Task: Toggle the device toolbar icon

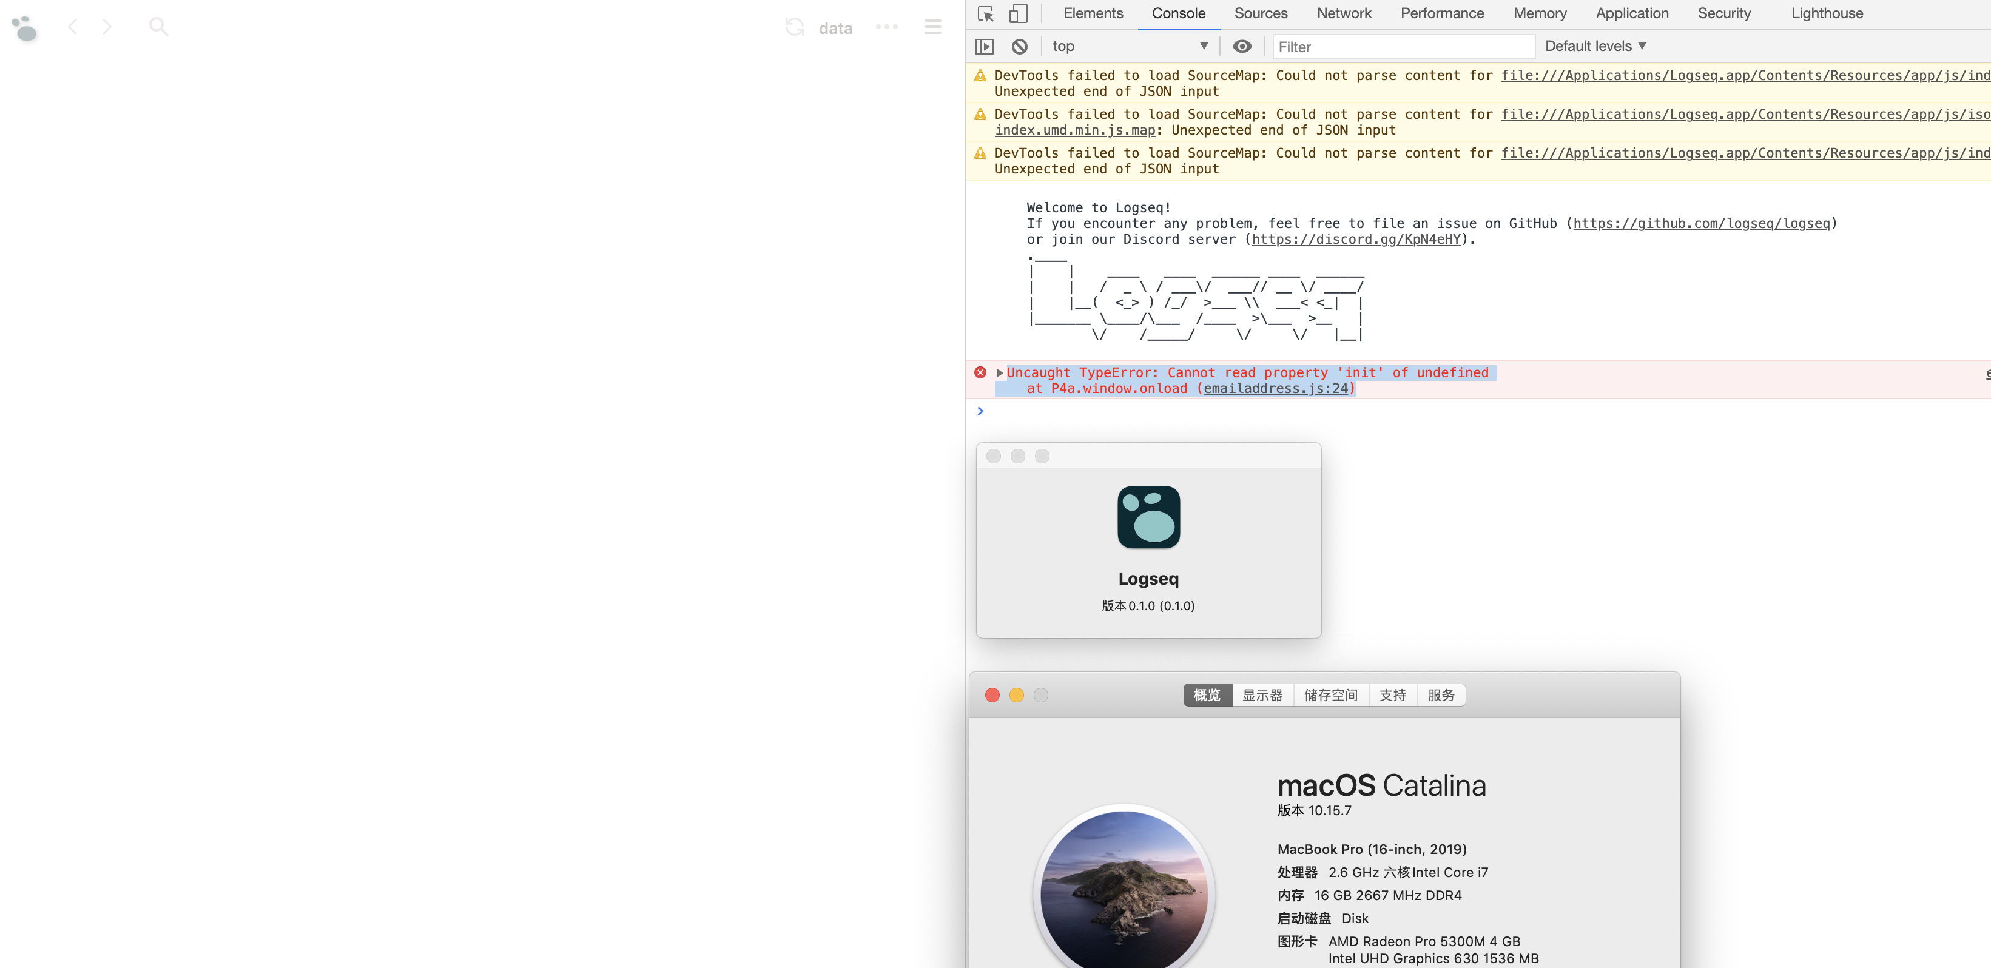Action: click(x=1018, y=14)
